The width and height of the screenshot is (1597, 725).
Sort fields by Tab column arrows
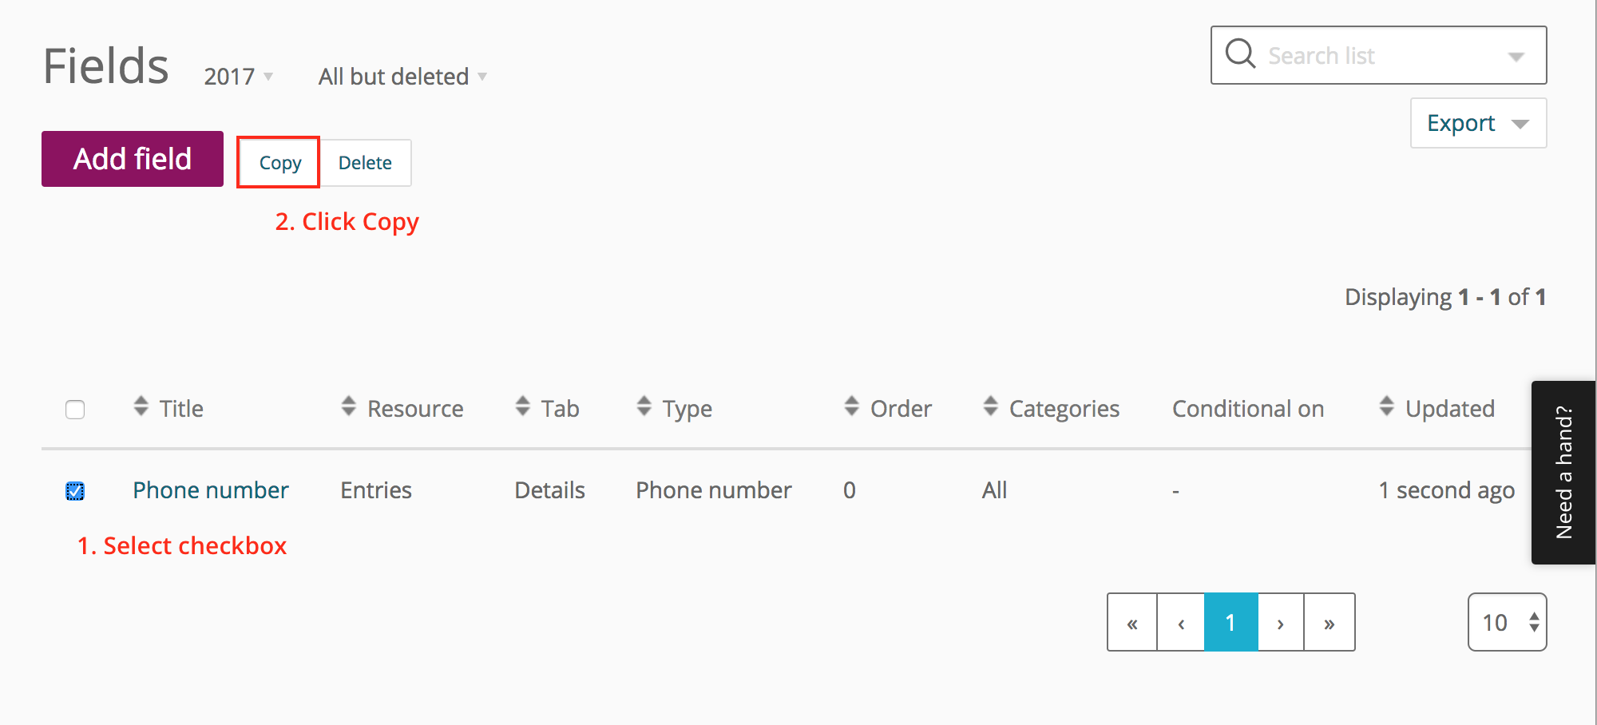(x=523, y=406)
